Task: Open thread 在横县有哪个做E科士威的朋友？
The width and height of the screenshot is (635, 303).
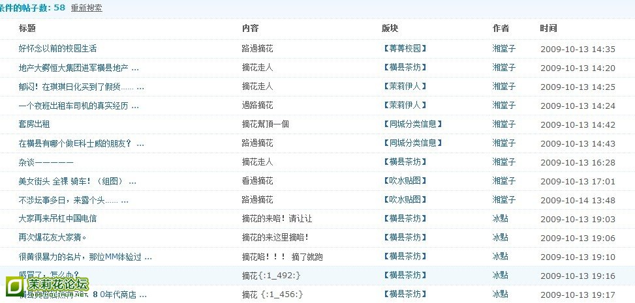Action: pyautogui.click(x=82, y=143)
